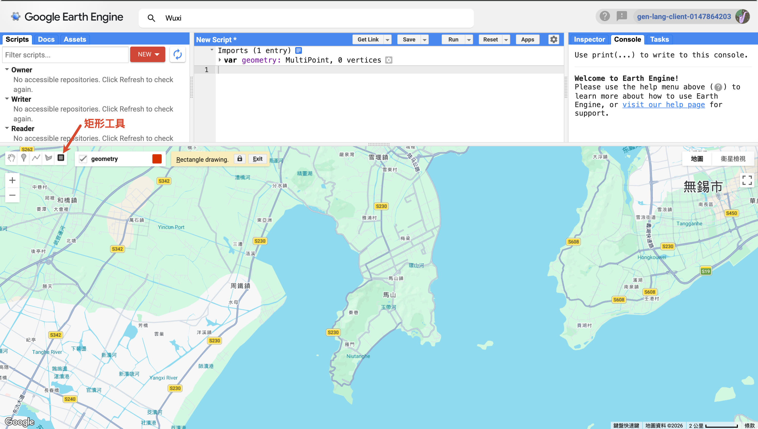Click the 鍵盤快速鍵 keyboard shortcuts link
The image size is (758, 429).
click(x=626, y=425)
